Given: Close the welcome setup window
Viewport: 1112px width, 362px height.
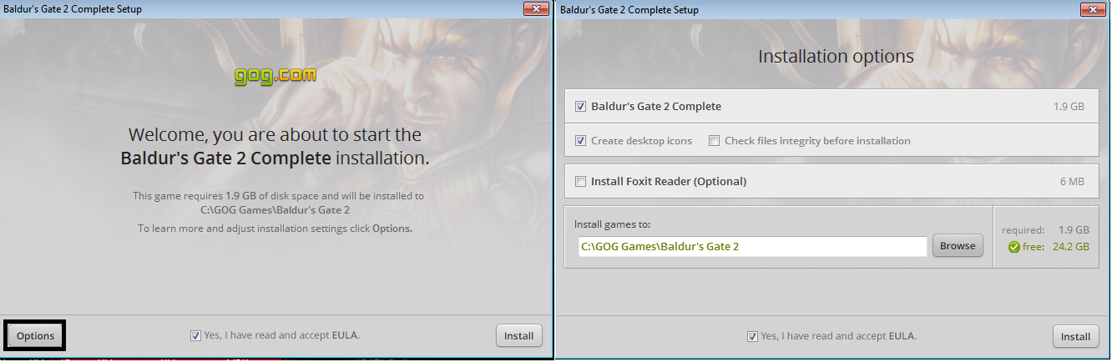Looking at the screenshot, I should point(535,9).
